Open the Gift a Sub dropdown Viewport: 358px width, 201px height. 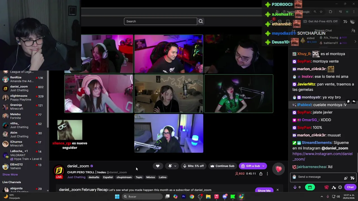pos(253,166)
